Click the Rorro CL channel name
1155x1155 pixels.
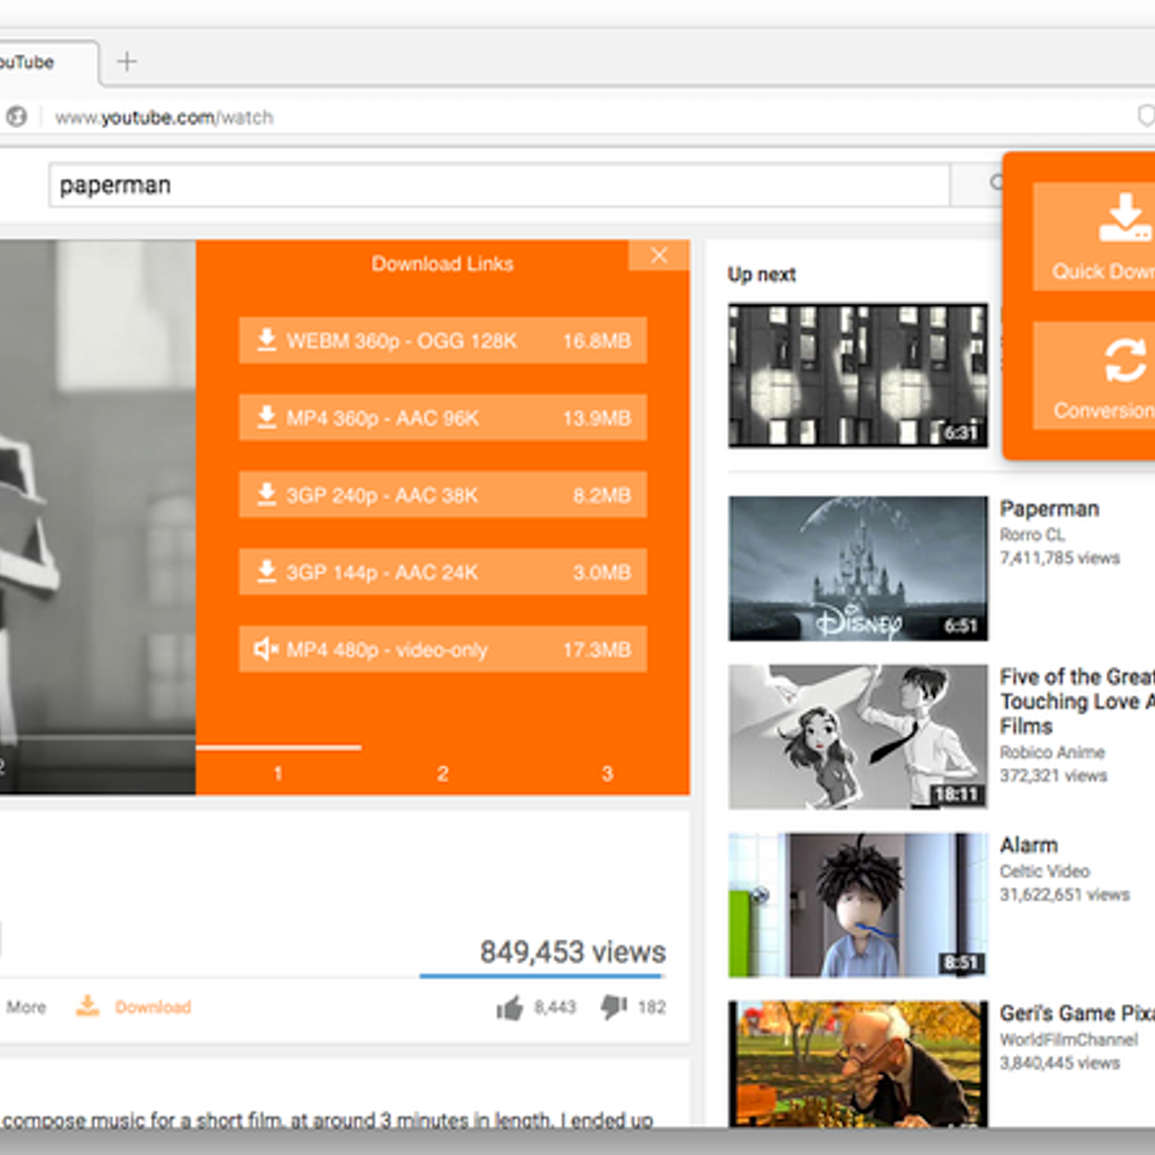coord(1032,535)
